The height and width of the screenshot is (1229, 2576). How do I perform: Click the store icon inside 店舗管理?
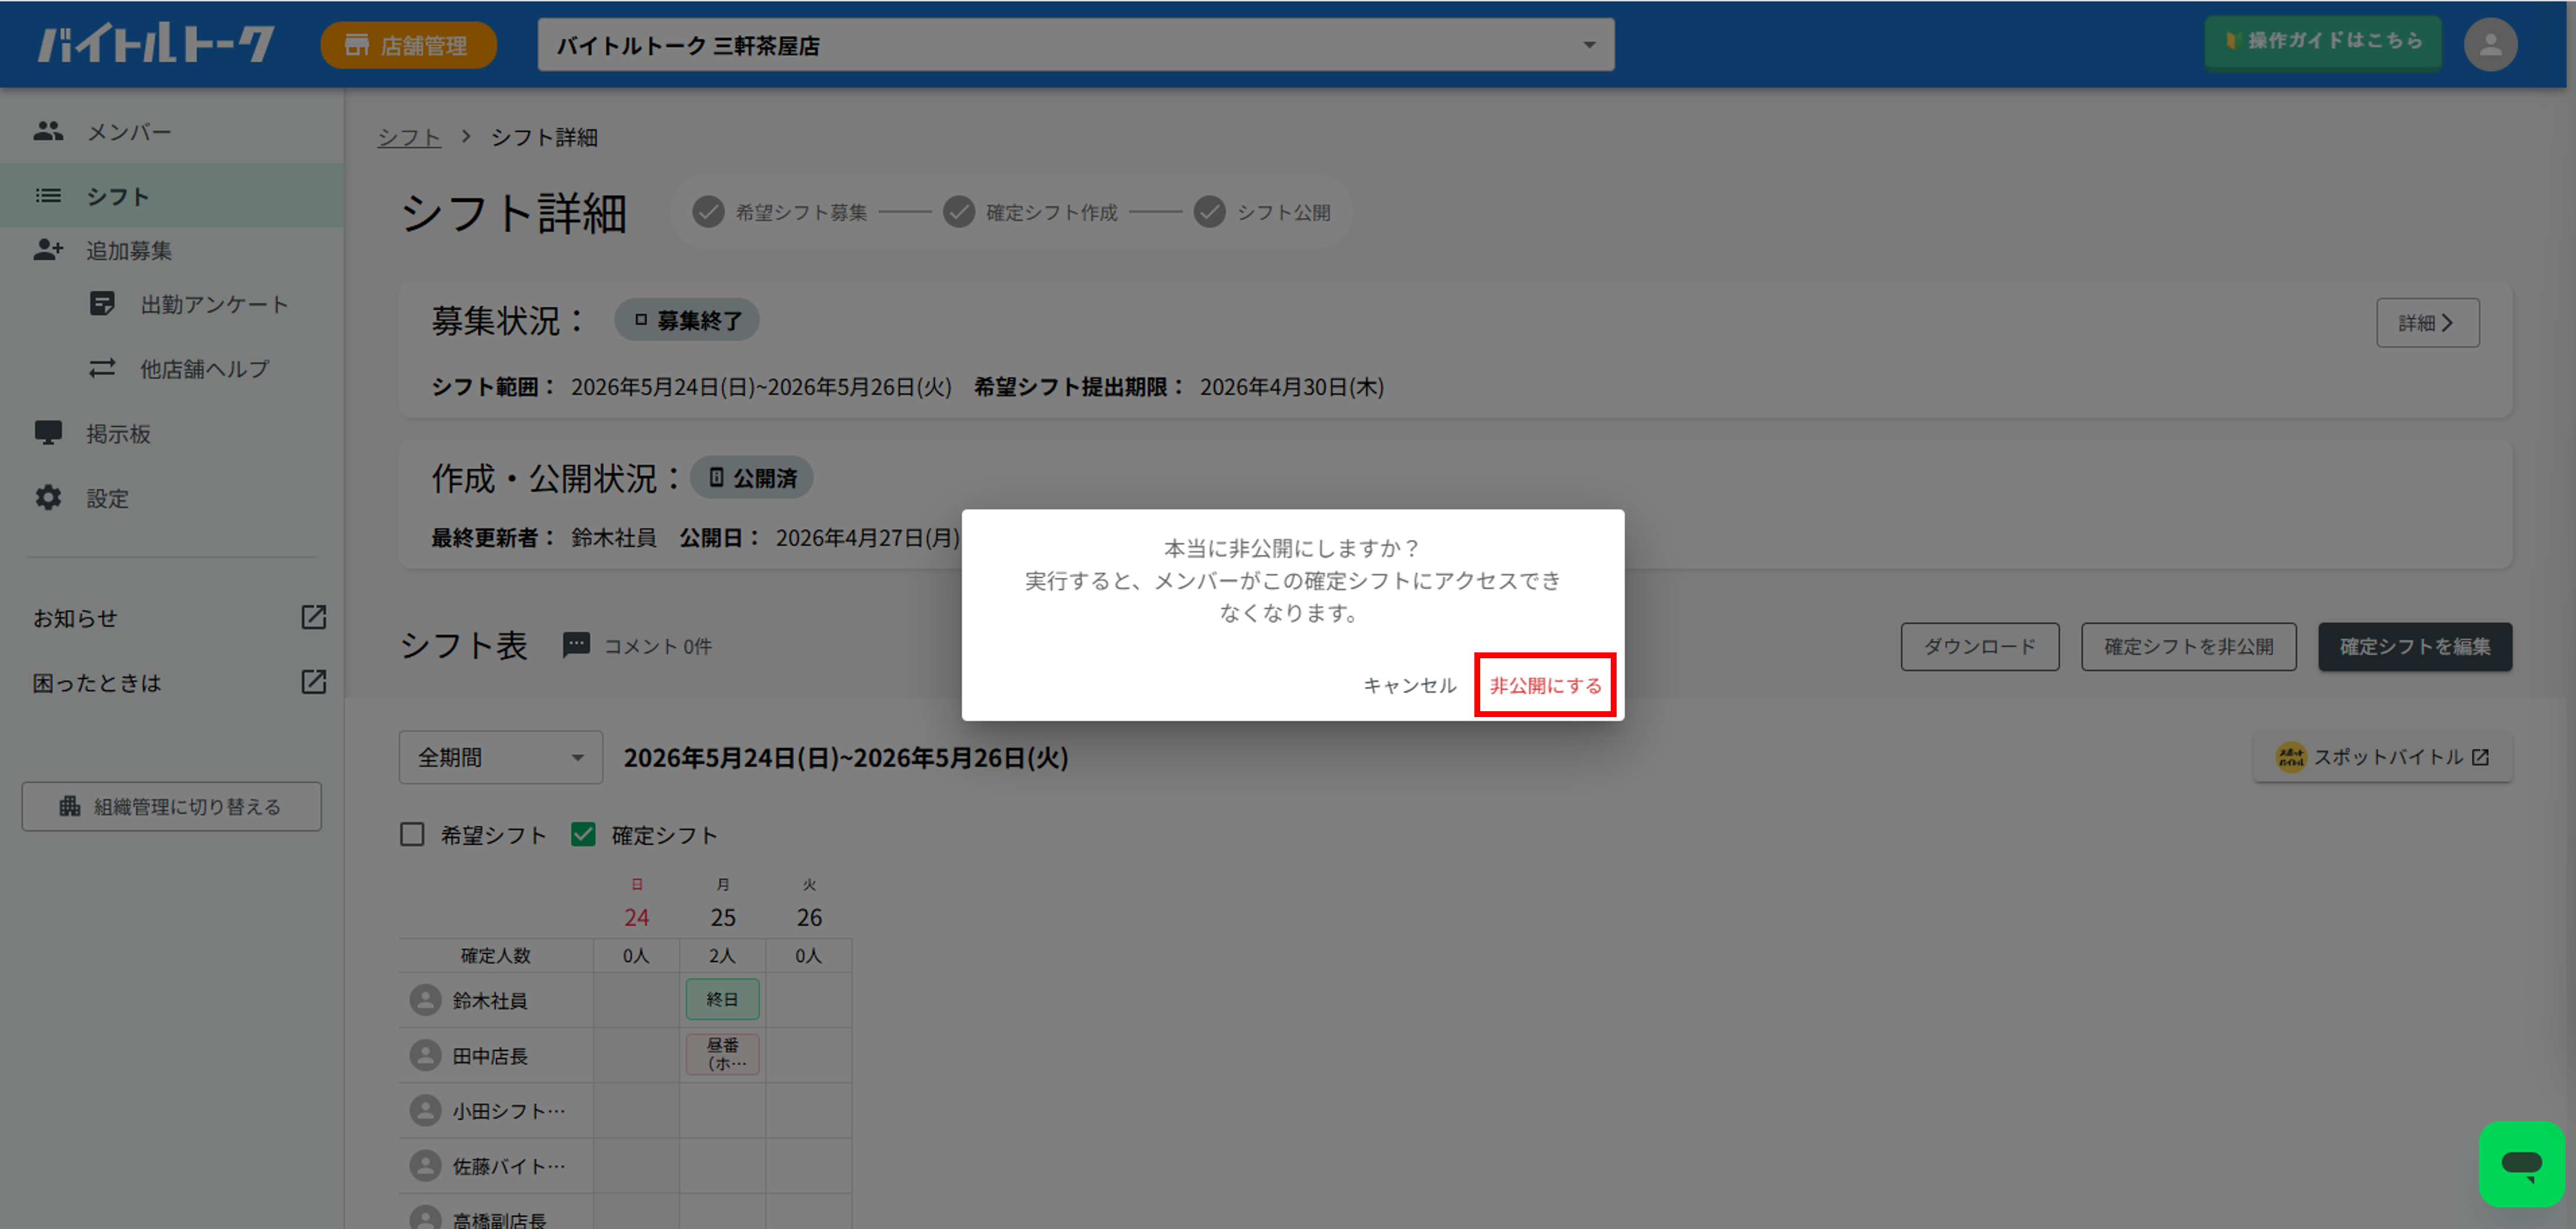tap(356, 45)
